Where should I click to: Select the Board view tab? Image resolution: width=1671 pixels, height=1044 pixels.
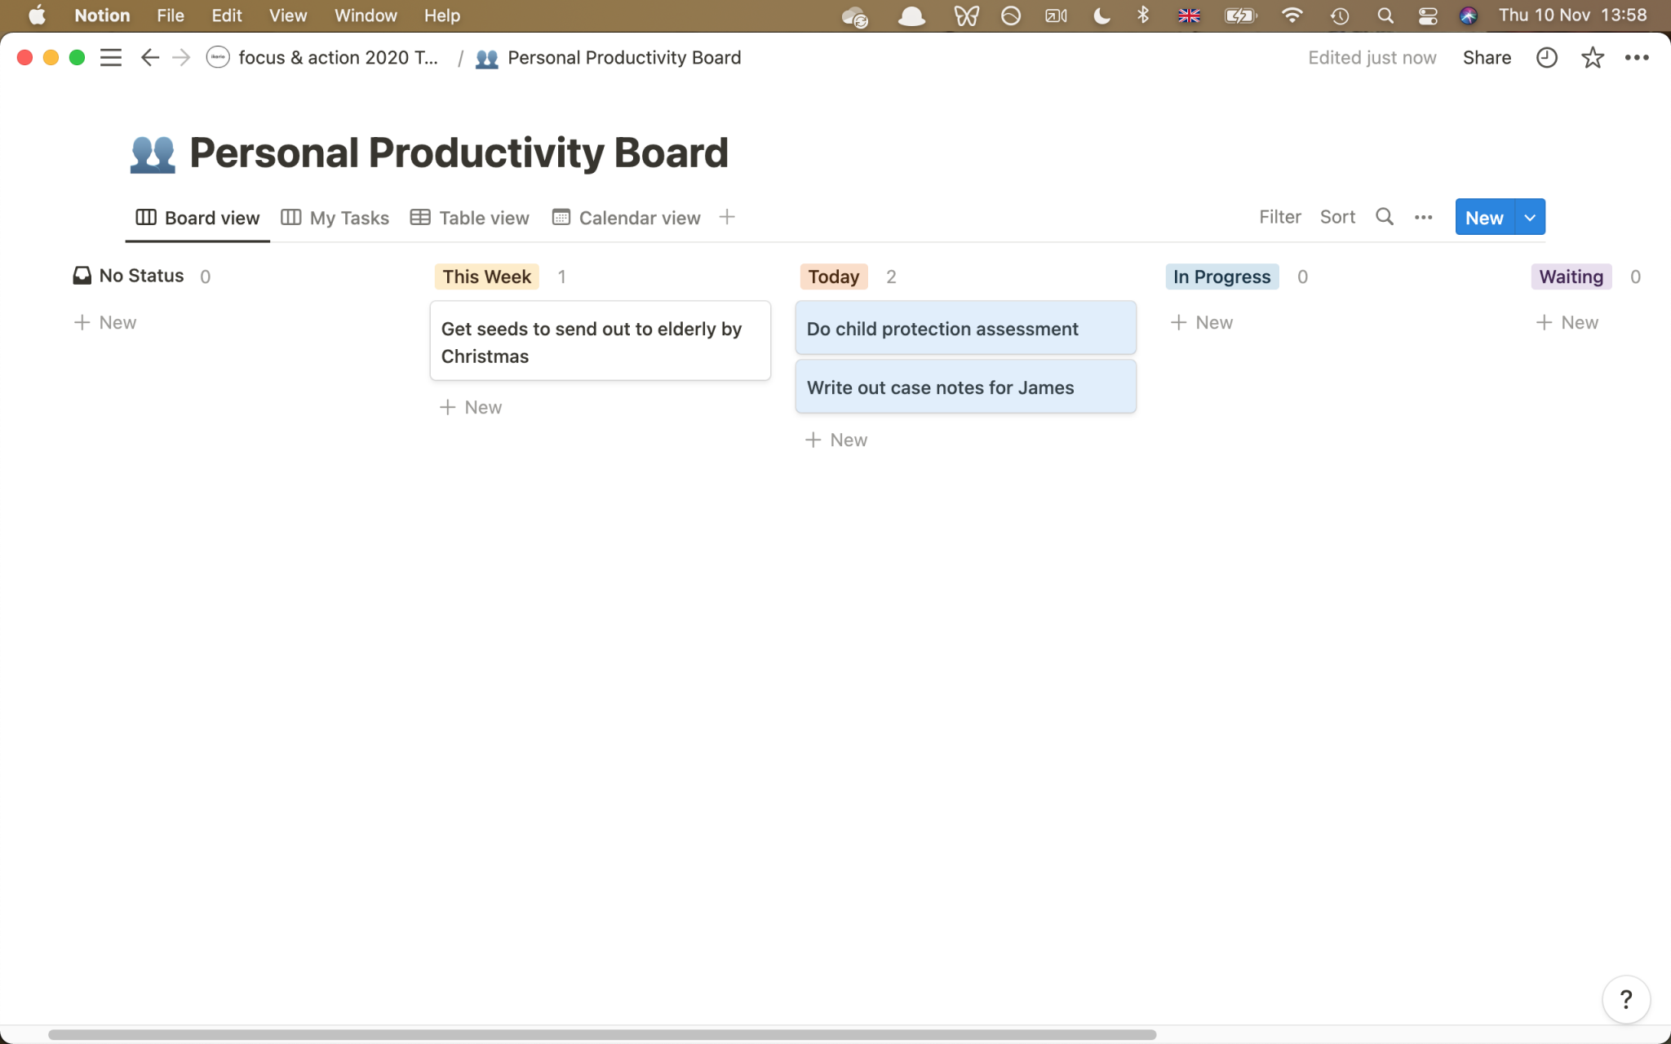click(197, 218)
